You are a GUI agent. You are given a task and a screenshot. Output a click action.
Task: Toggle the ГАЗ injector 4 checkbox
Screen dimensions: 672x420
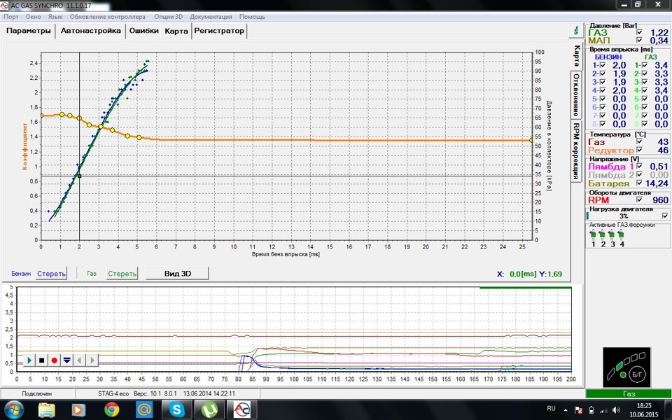(x=645, y=90)
